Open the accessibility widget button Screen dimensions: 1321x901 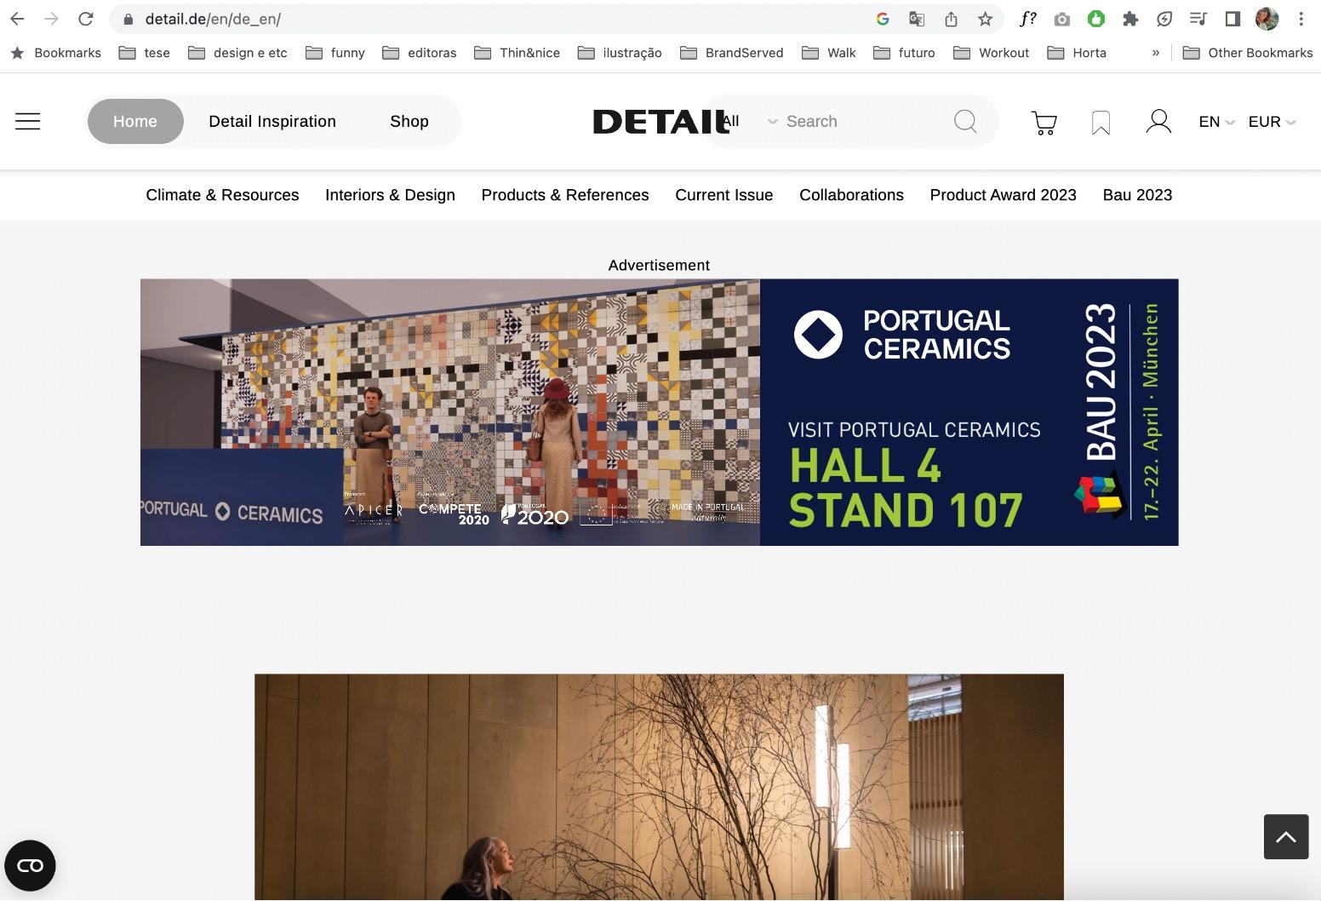(x=30, y=865)
